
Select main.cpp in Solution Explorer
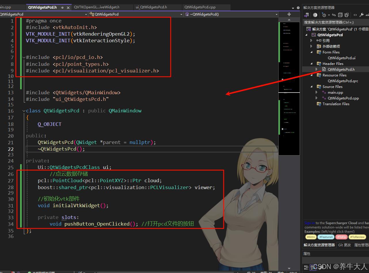335,92
